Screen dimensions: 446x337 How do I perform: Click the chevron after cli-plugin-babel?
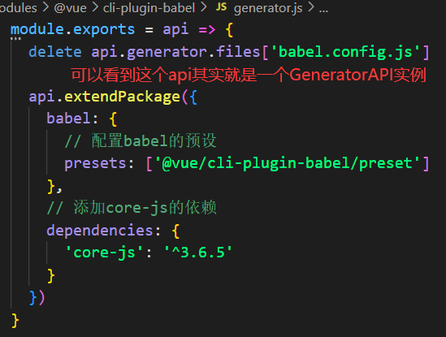point(203,7)
